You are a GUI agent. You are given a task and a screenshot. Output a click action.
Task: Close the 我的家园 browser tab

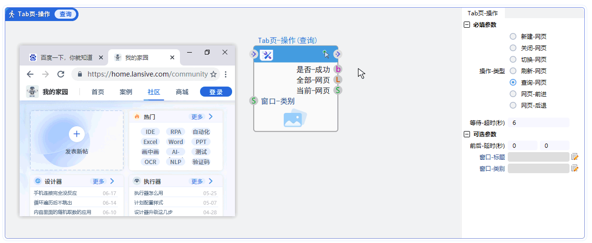[x=172, y=57]
